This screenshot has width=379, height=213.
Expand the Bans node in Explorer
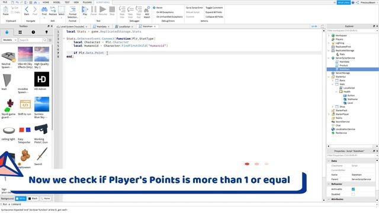click(x=333, y=80)
